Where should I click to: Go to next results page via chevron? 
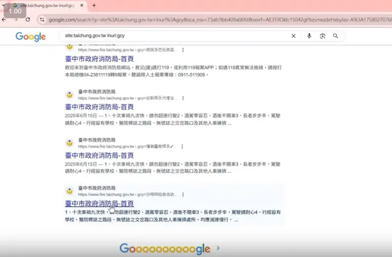(x=218, y=248)
